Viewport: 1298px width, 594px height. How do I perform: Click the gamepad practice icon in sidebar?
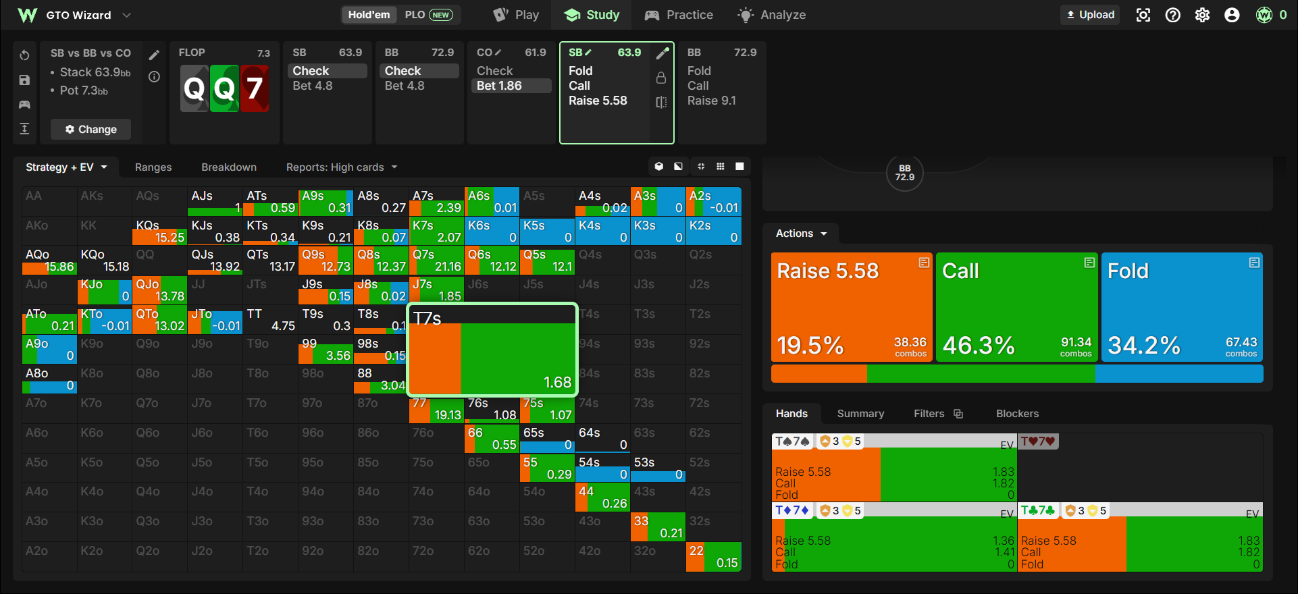tap(24, 105)
